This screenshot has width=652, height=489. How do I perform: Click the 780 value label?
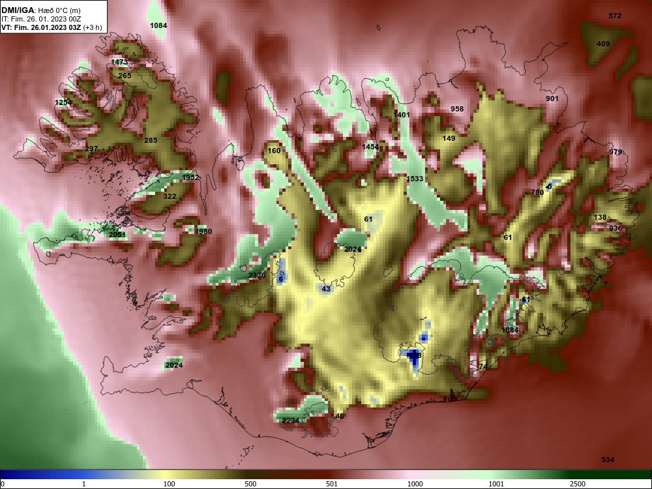coord(537,192)
